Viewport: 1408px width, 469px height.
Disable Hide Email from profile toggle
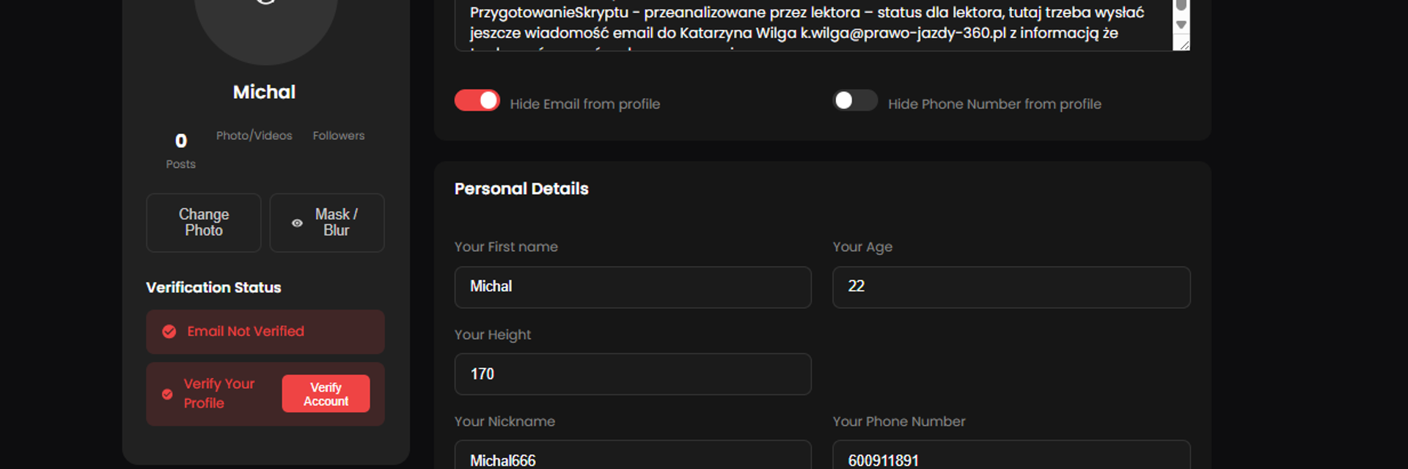point(477,100)
